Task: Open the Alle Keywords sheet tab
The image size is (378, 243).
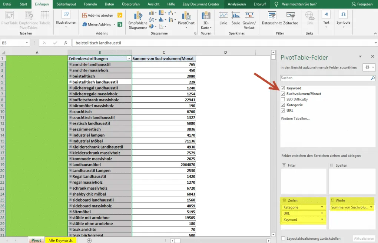Action: pyautogui.click(x=60, y=240)
